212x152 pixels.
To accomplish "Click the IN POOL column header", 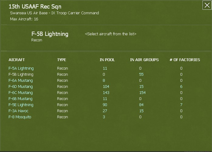I will point(107,60).
